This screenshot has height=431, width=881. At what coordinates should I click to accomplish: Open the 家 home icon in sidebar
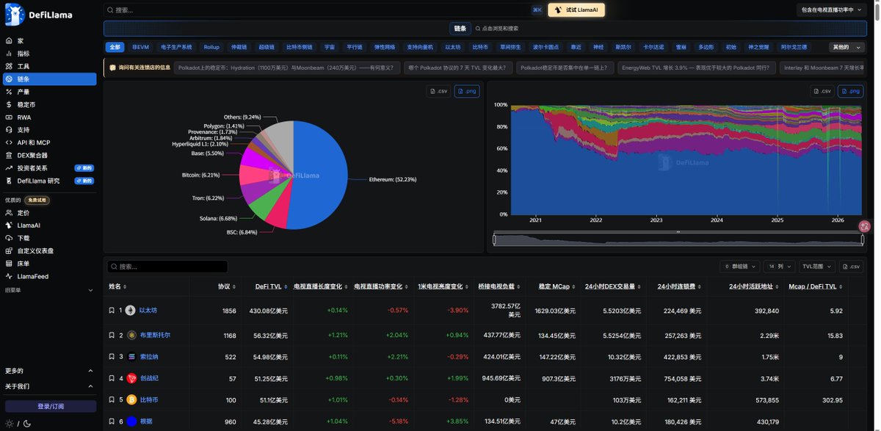click(9, 41)
